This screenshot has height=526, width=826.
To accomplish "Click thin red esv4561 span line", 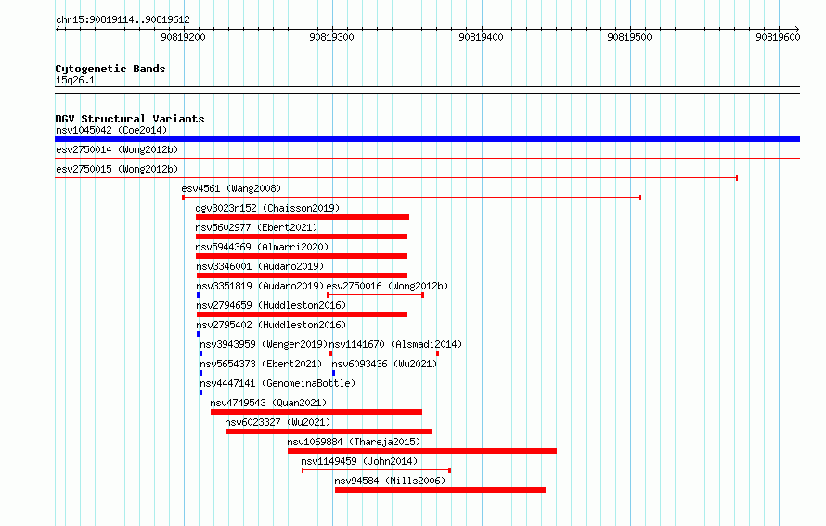I will [411, 198].
